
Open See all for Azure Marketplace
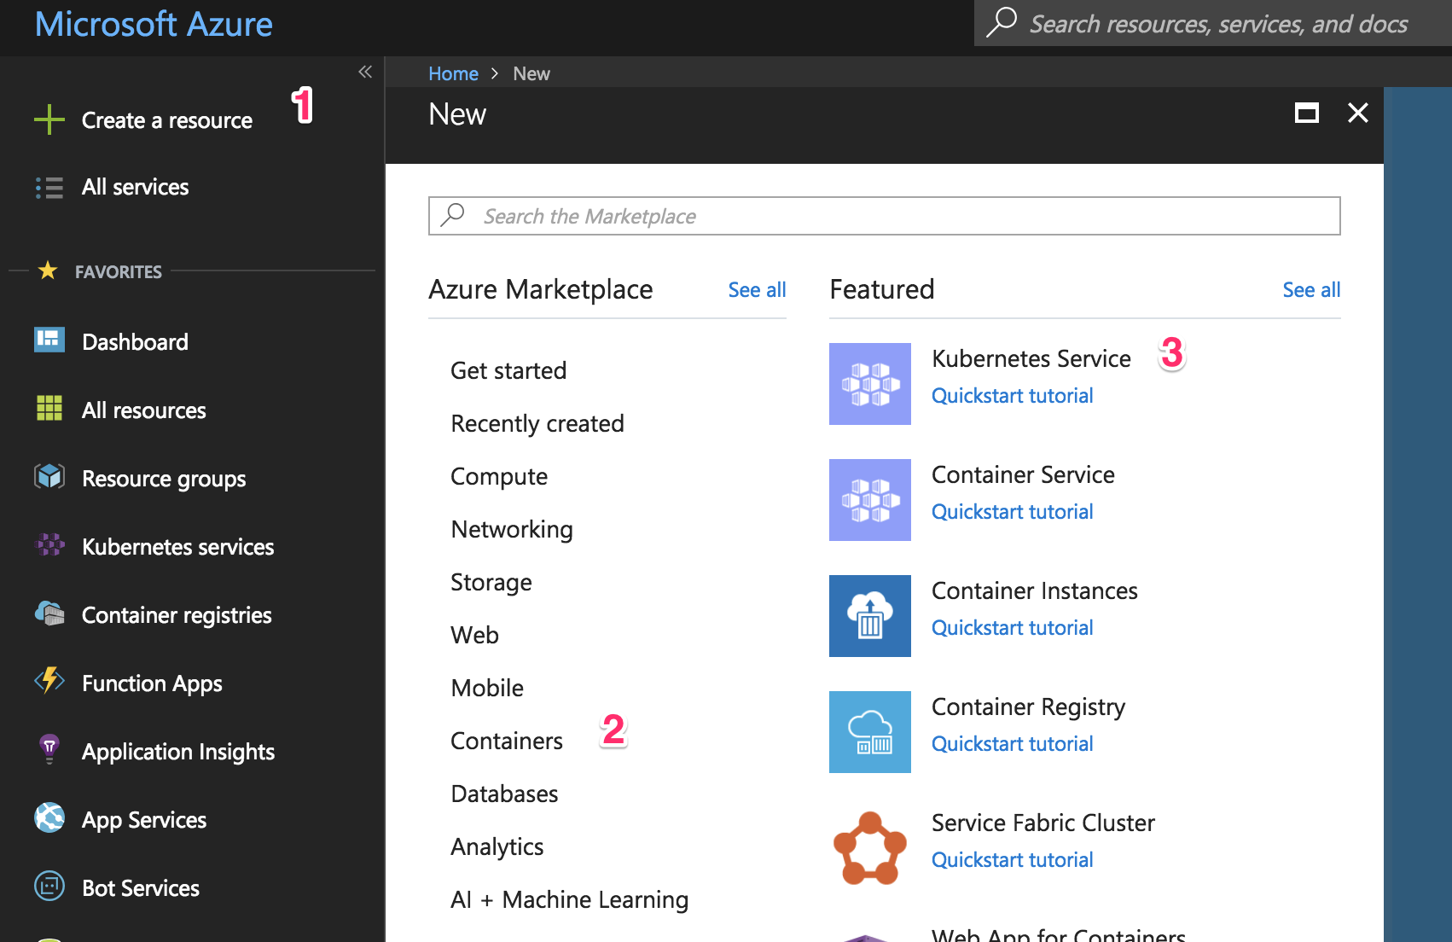(757, 290)
